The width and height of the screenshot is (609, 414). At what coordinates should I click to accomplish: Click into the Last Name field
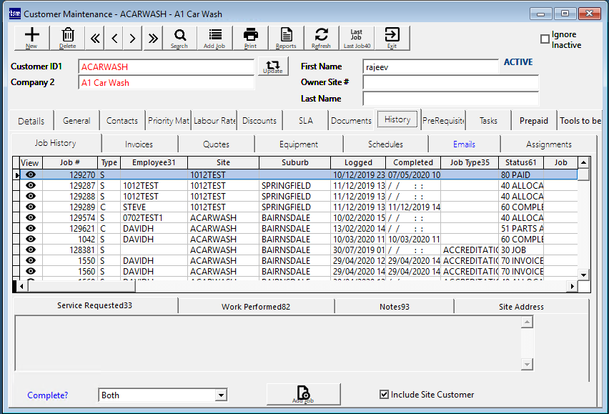coord(450,99)
